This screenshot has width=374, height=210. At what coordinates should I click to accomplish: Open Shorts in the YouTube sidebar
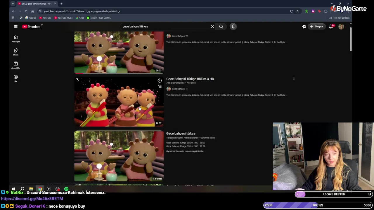click(x=16, y=52)
